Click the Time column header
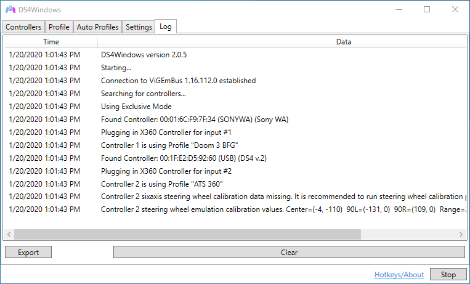This screenshot has width=470, height=284. tap(51, 42)
